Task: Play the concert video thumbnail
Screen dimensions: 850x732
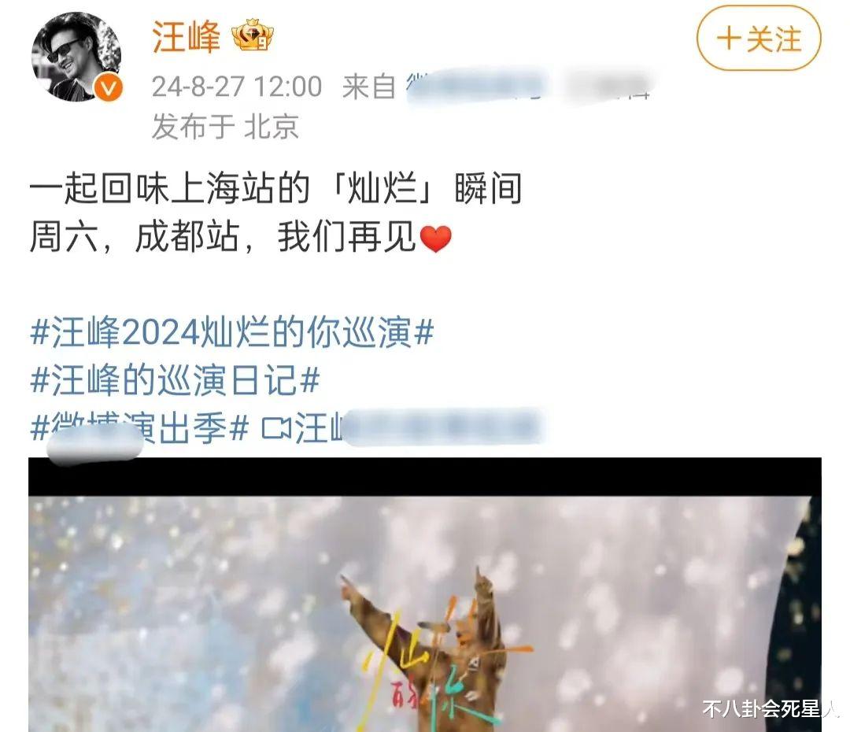Action: pyautogui.click(x=425, y=614)
